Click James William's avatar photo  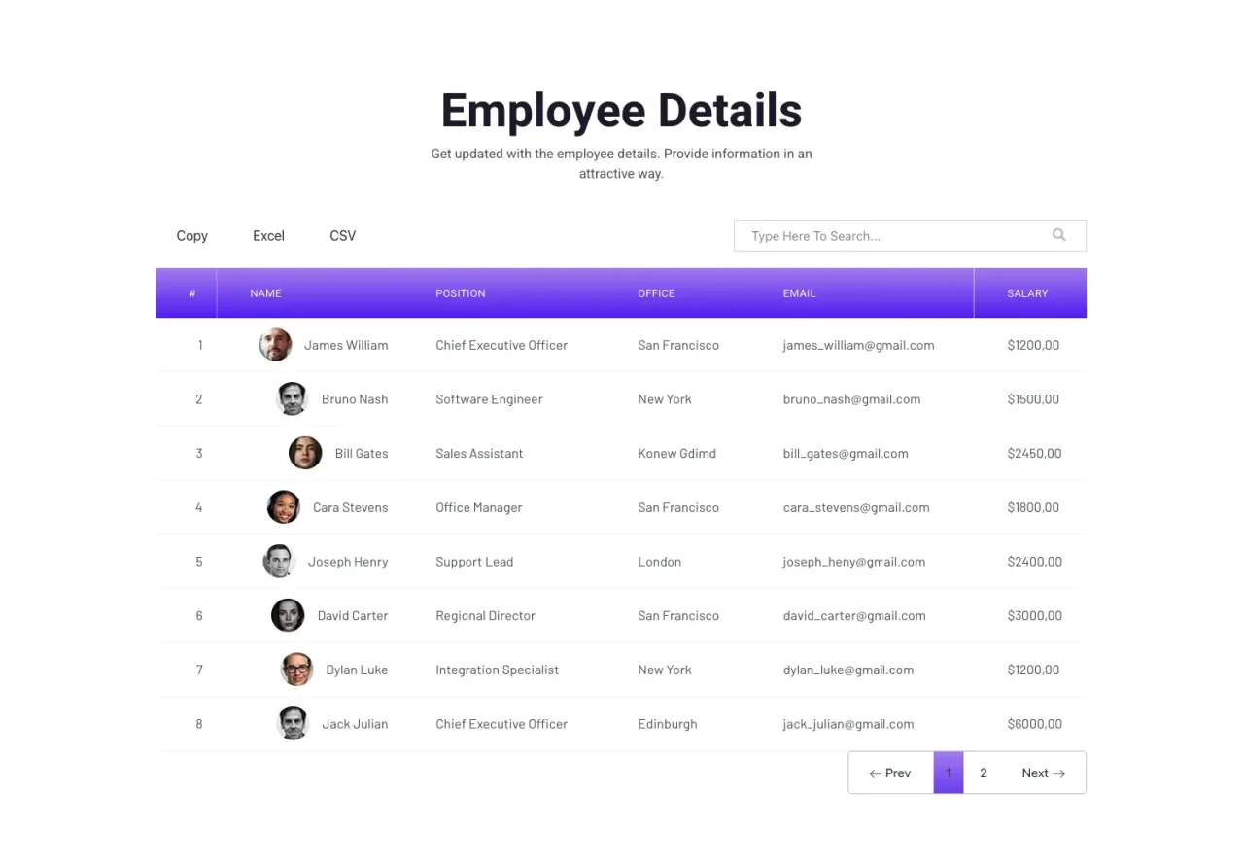pyautogui.click(x=275, y=345)
